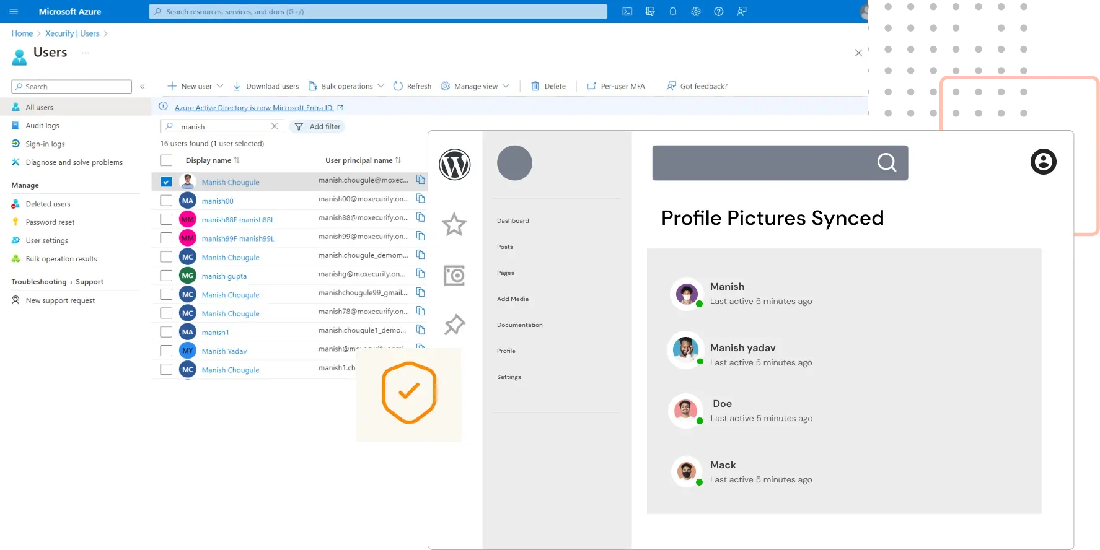Click the Add filter button
Image resolution: width=1100 pixels, height=550 pixels.
coord(317,126)
